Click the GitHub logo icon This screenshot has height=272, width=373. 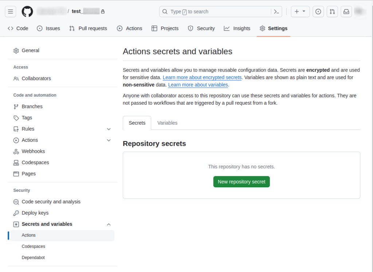(27, 12)
